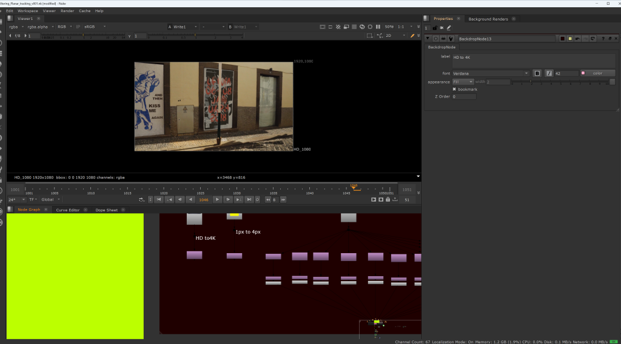
Task: Toggle the IP input process button
Action: click(x=78, y=27)
